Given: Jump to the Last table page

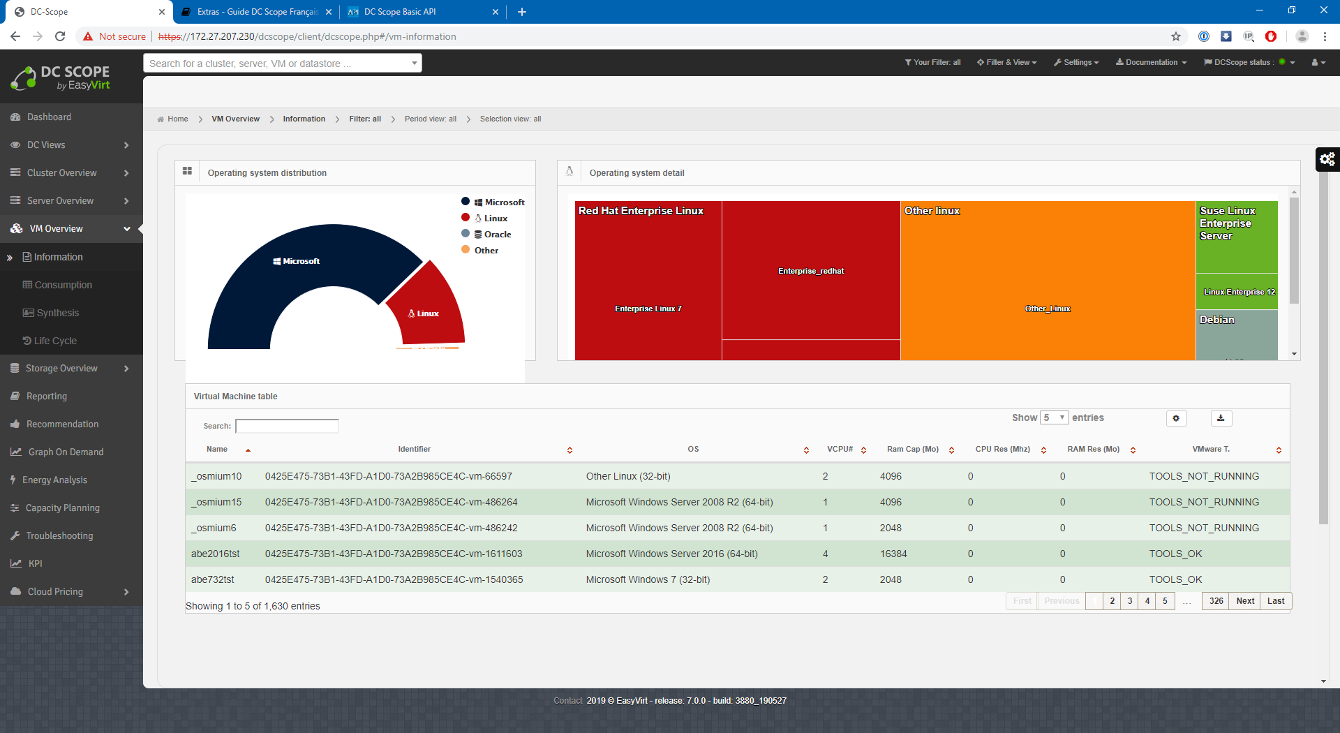Looking at the screenshot, I should (1276, 601).
